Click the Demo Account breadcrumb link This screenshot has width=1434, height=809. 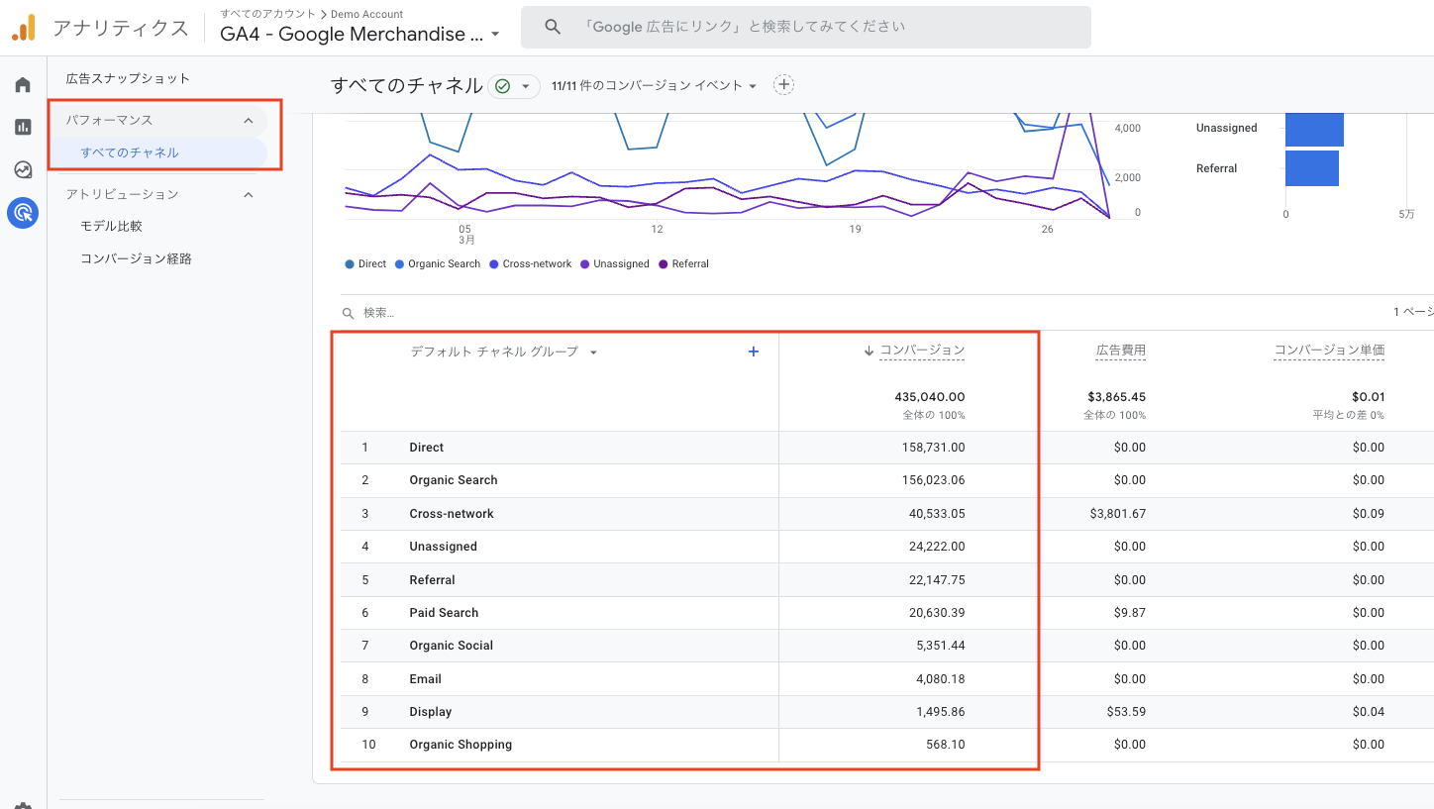[368, 14]
